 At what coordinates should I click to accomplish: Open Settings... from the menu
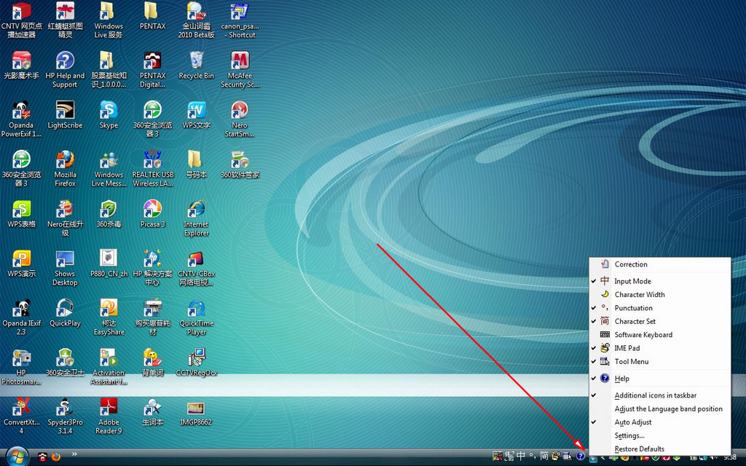point(659,435)
